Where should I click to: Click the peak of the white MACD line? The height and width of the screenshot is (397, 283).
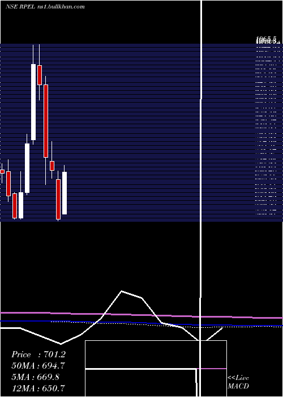pos(122,291)
